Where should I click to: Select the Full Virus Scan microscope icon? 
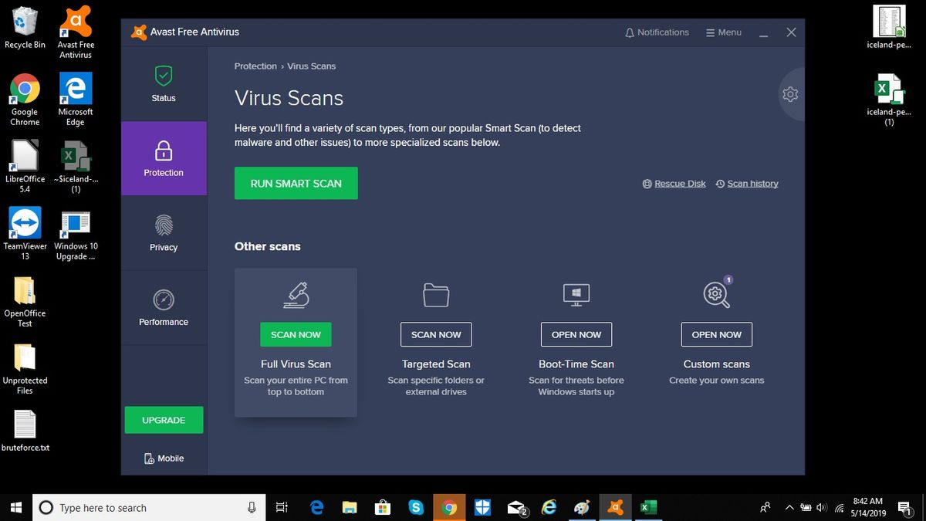pyautogui.click(x=296, y=294)
